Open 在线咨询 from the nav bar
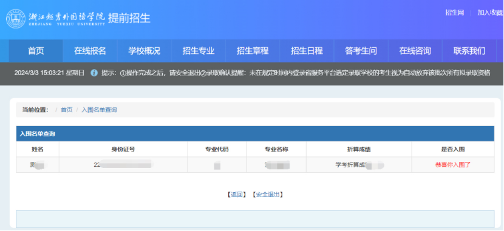 pyautogui.click(x=415, y=51)
